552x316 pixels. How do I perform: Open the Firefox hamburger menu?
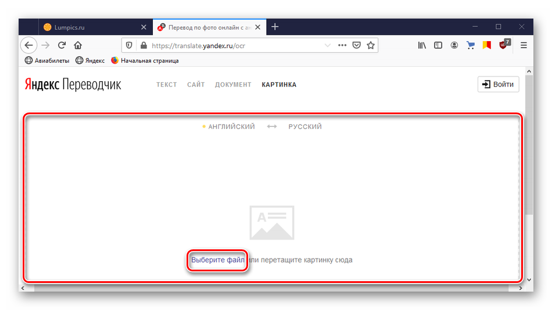(x=524, y=45)
